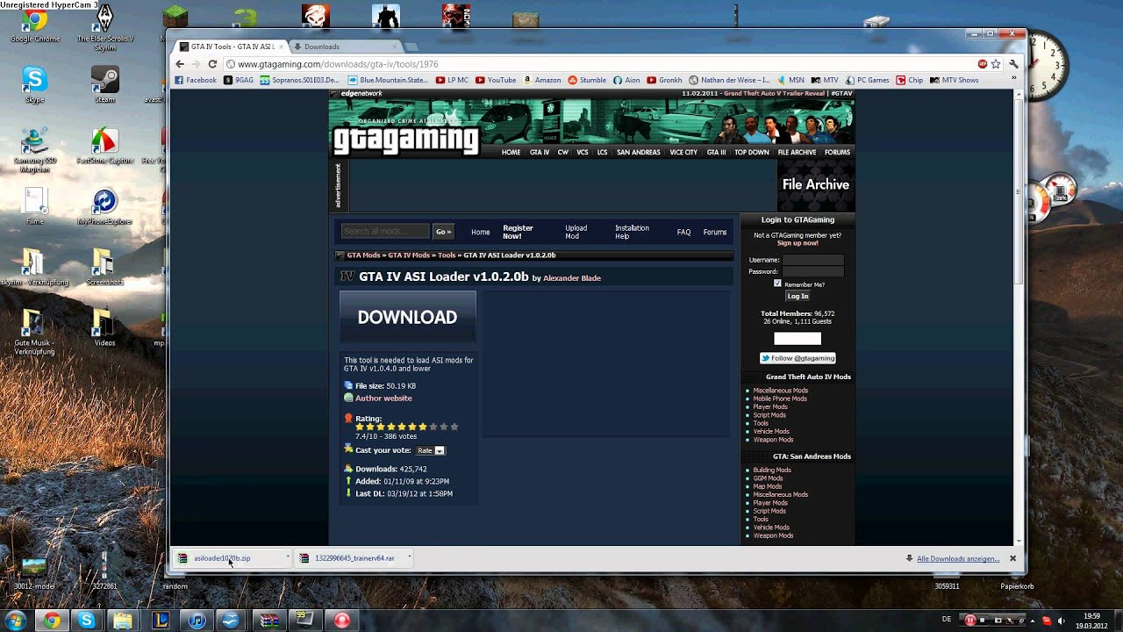The height and width of the screenshot is (632, 1123).
Task: Open Vehicle Mods under GTA IV Mods
Action: point(771,432)
